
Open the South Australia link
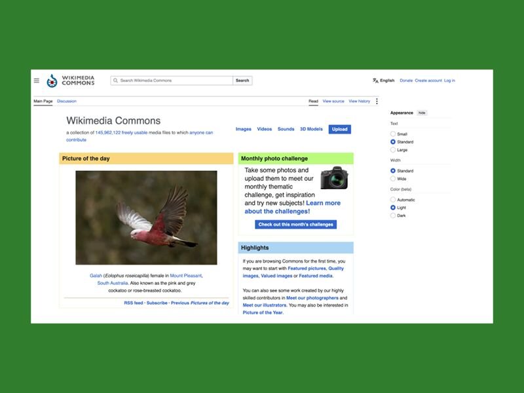112,283
